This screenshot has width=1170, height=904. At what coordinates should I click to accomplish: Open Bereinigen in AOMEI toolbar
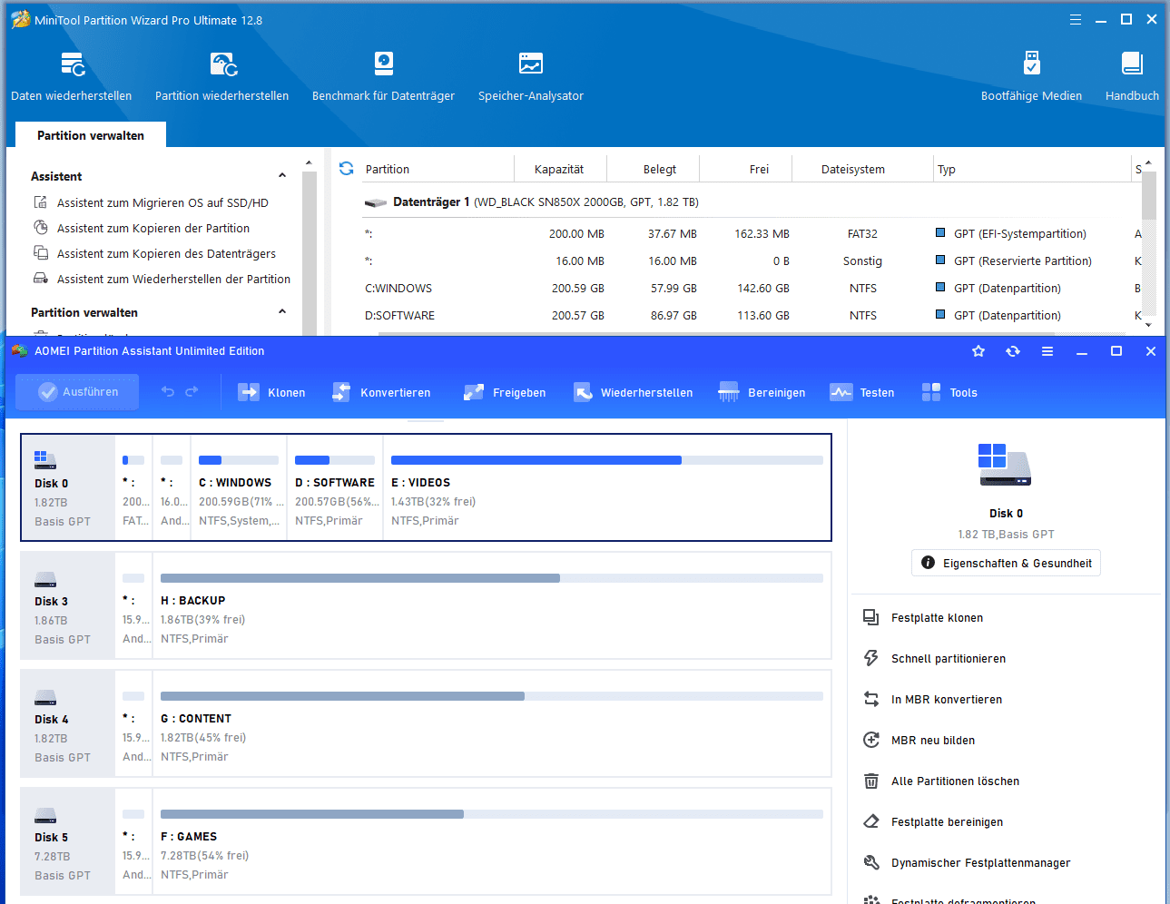(762, 392)
